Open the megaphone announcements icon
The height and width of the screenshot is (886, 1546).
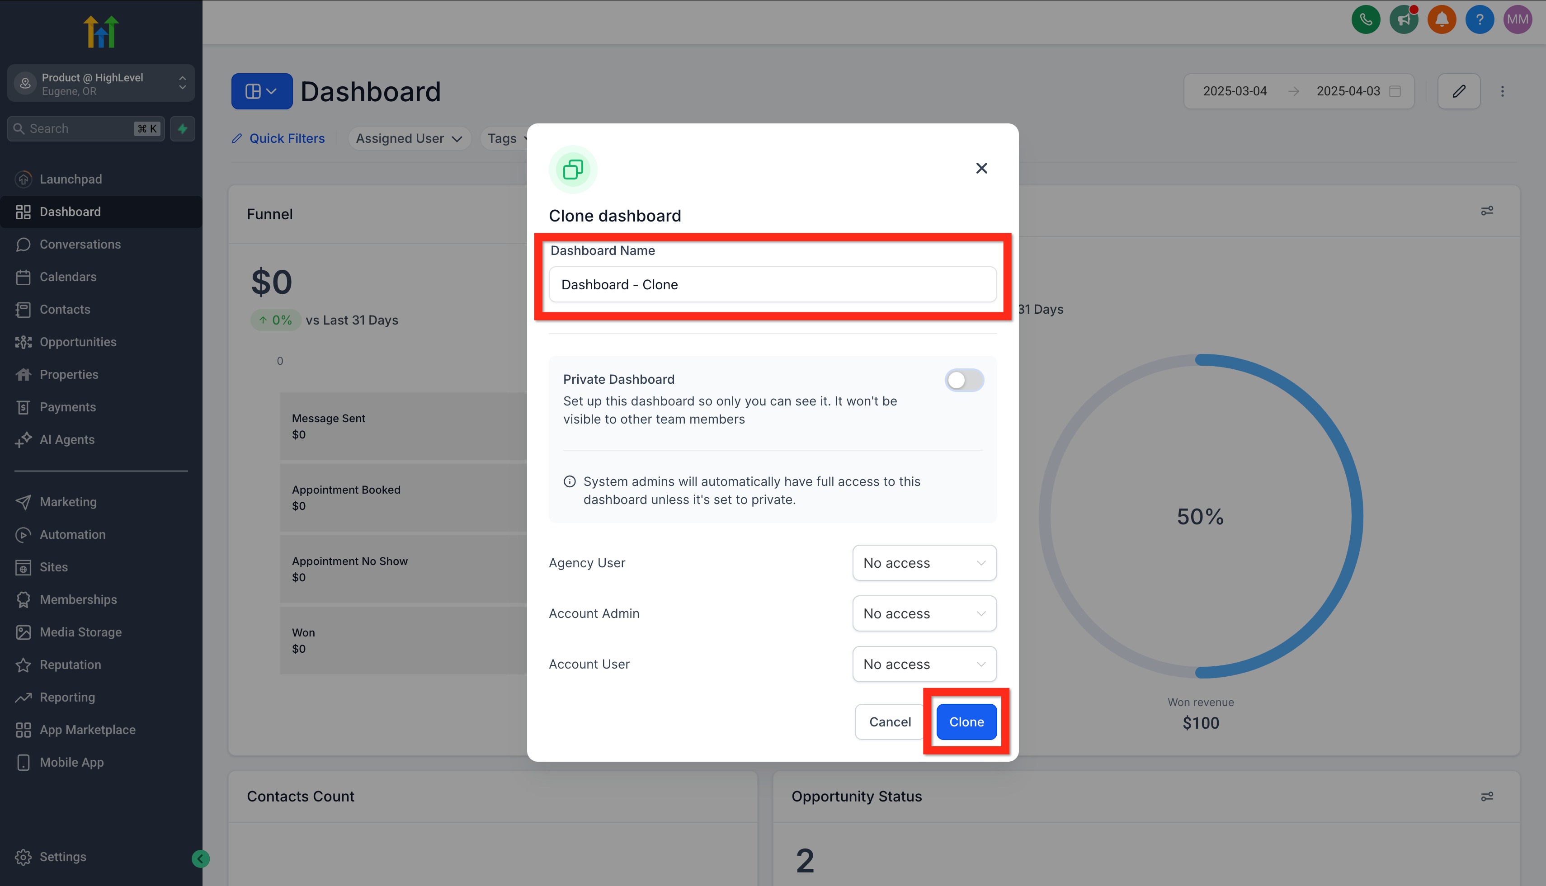[x=1404, y=20]
